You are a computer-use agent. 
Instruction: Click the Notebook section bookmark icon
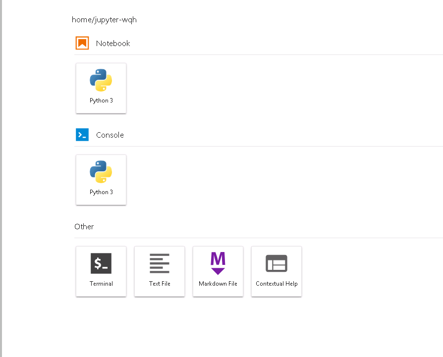[82, 43]
